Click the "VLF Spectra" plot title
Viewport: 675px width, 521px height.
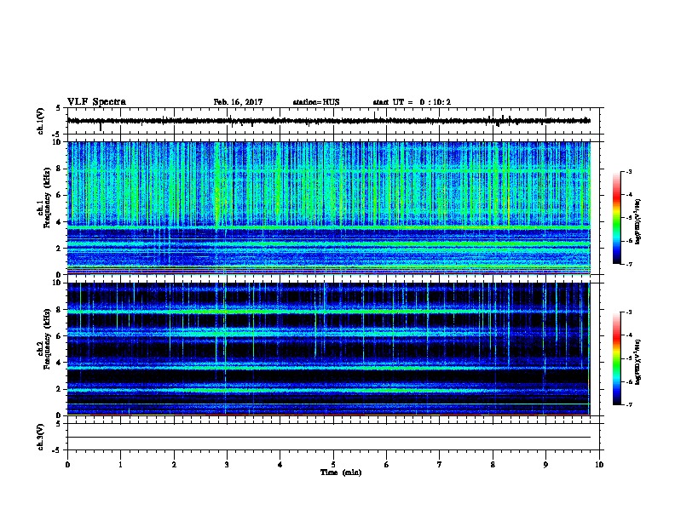(x=96, y=102)
